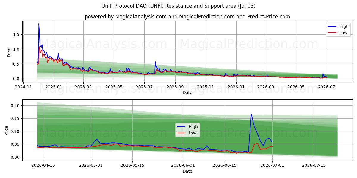Click the '2025-09' x-axis label on top chart
Viewport: 357px width, 178px height.
[x=175, y=87]
